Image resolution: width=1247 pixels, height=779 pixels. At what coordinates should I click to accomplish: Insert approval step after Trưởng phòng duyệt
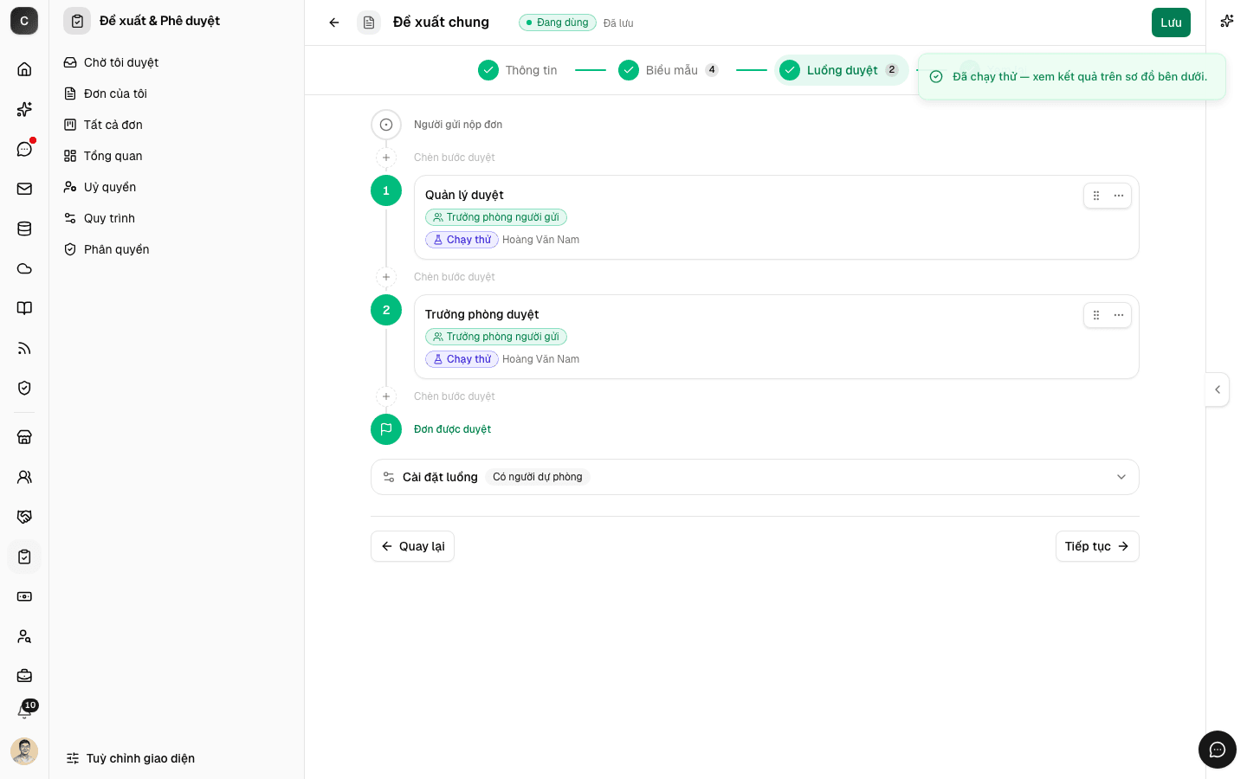click(x=386, y=396)
